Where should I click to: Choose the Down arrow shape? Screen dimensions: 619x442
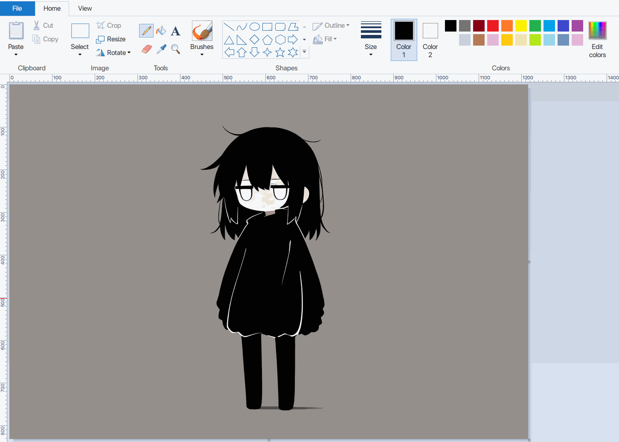click(255, 52)
